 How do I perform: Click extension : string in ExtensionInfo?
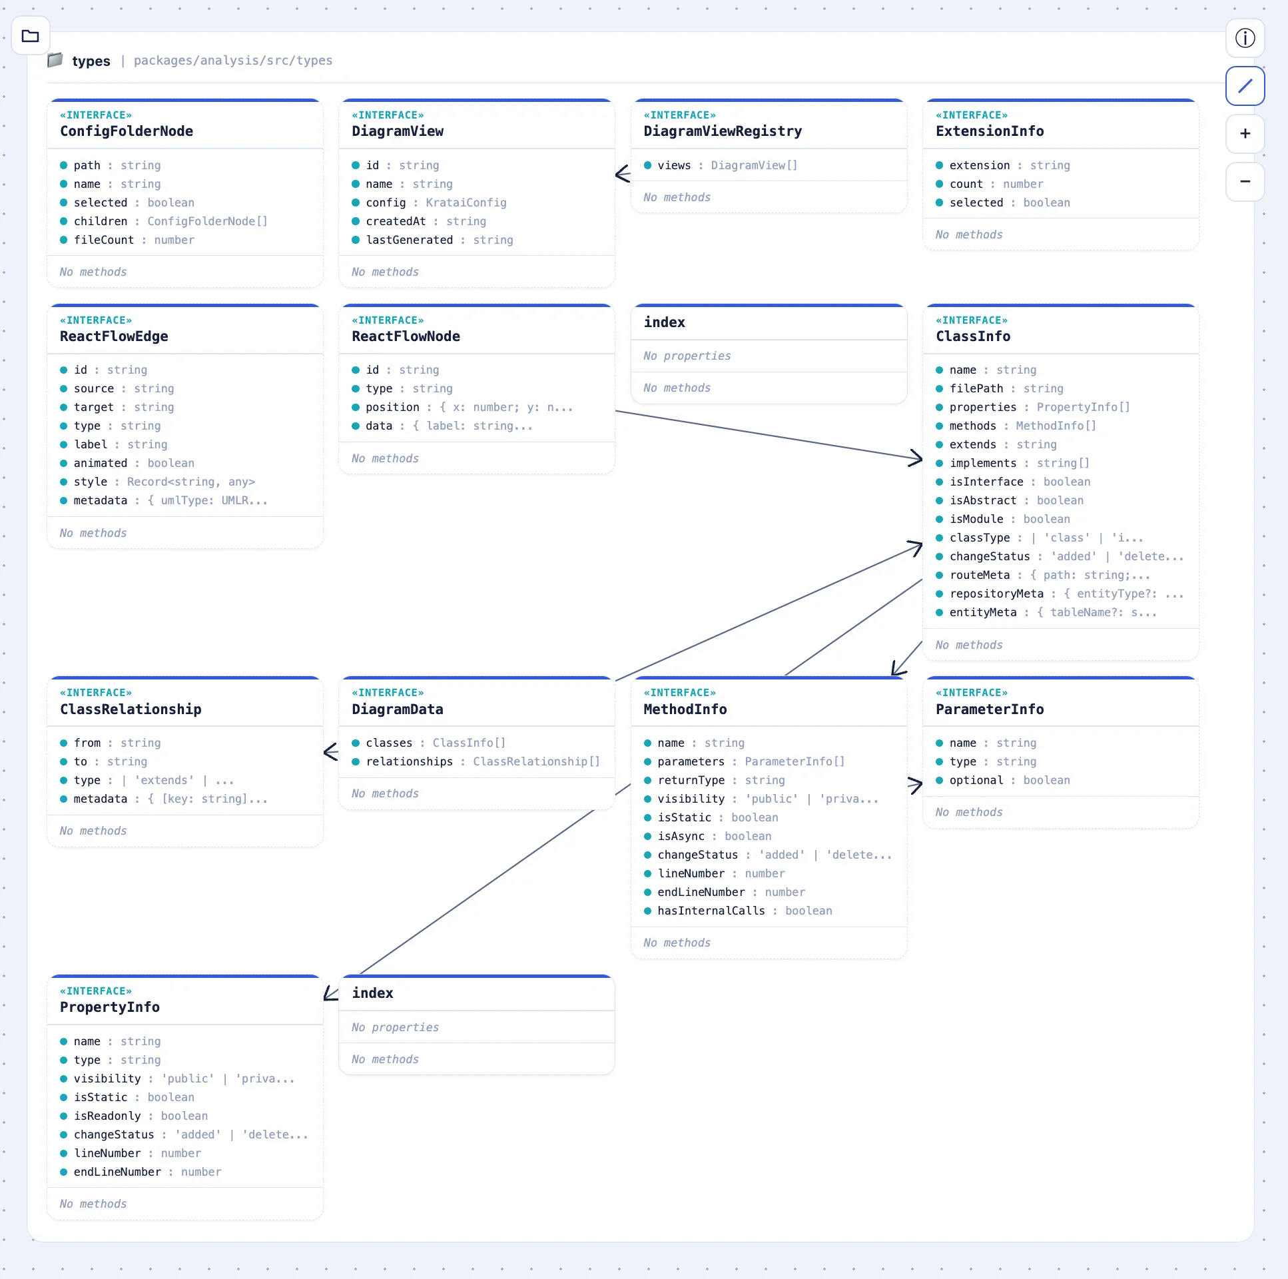(x=1003, y=165)
